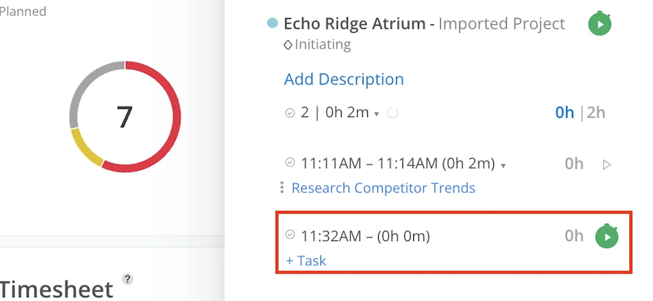The height and width of the screenshot is (301, 653).
Task: Open the Research Competitor Trends task
Action: (383, 188)
